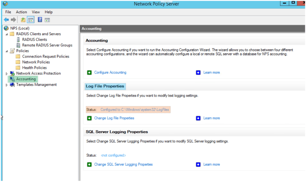Expand the Templates Management node
This screenshot has height=182, width=306.
6,85
